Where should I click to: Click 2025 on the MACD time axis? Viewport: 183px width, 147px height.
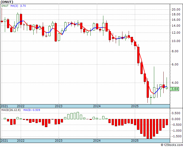[135, 141]
